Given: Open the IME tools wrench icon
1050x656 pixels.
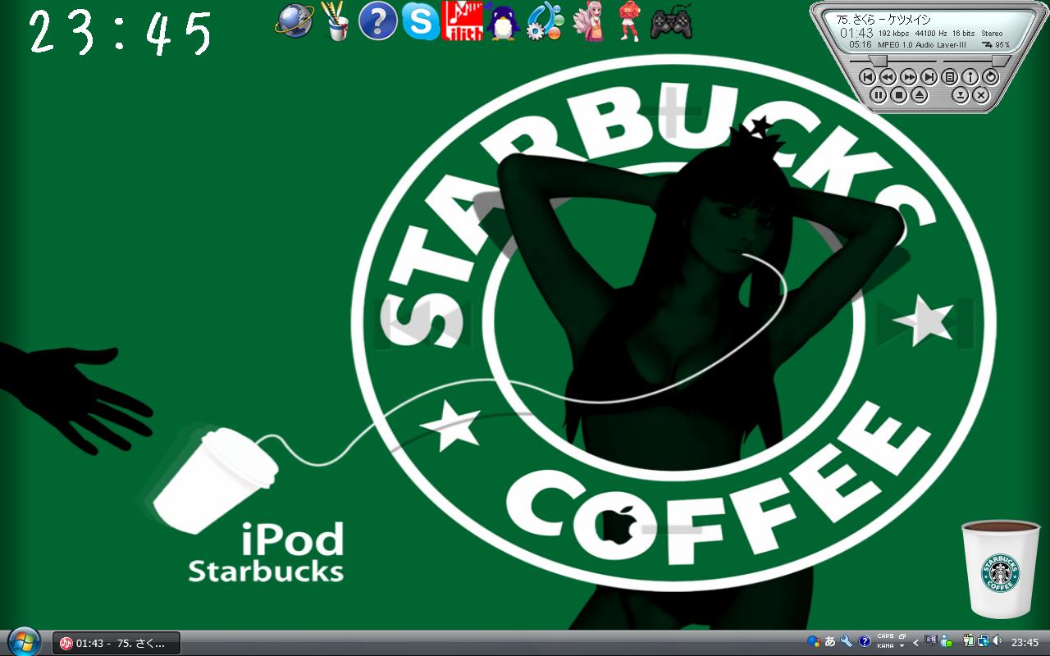Looking at the screenshot, I should [x=847, y=641].
